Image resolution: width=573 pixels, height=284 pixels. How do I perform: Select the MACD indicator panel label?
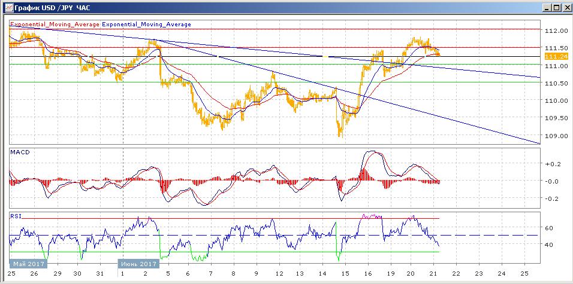(20, 152)
